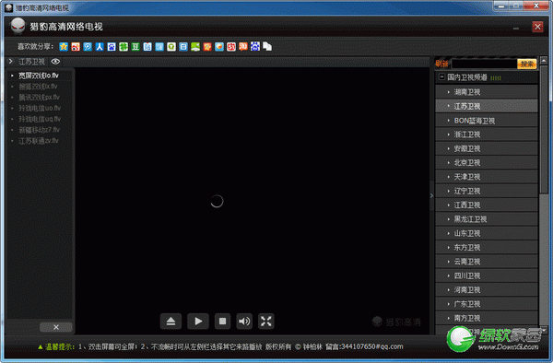This screenshot has height=363, width=553.
Task: Expand the 安徽卫视 channel triangle
Action: tap(448, 148)
